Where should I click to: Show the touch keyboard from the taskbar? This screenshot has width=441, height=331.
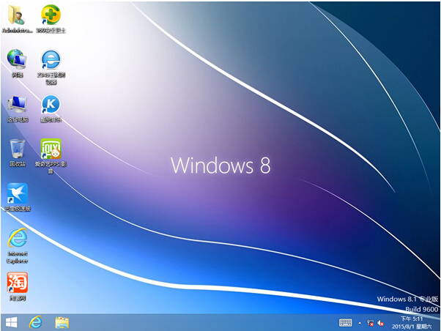coord(346,322)
